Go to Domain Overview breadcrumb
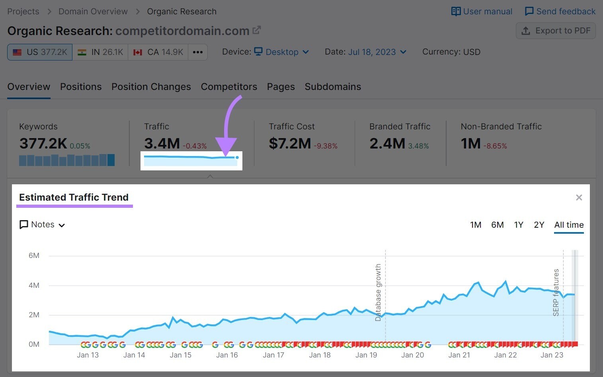 coord(93,11)
